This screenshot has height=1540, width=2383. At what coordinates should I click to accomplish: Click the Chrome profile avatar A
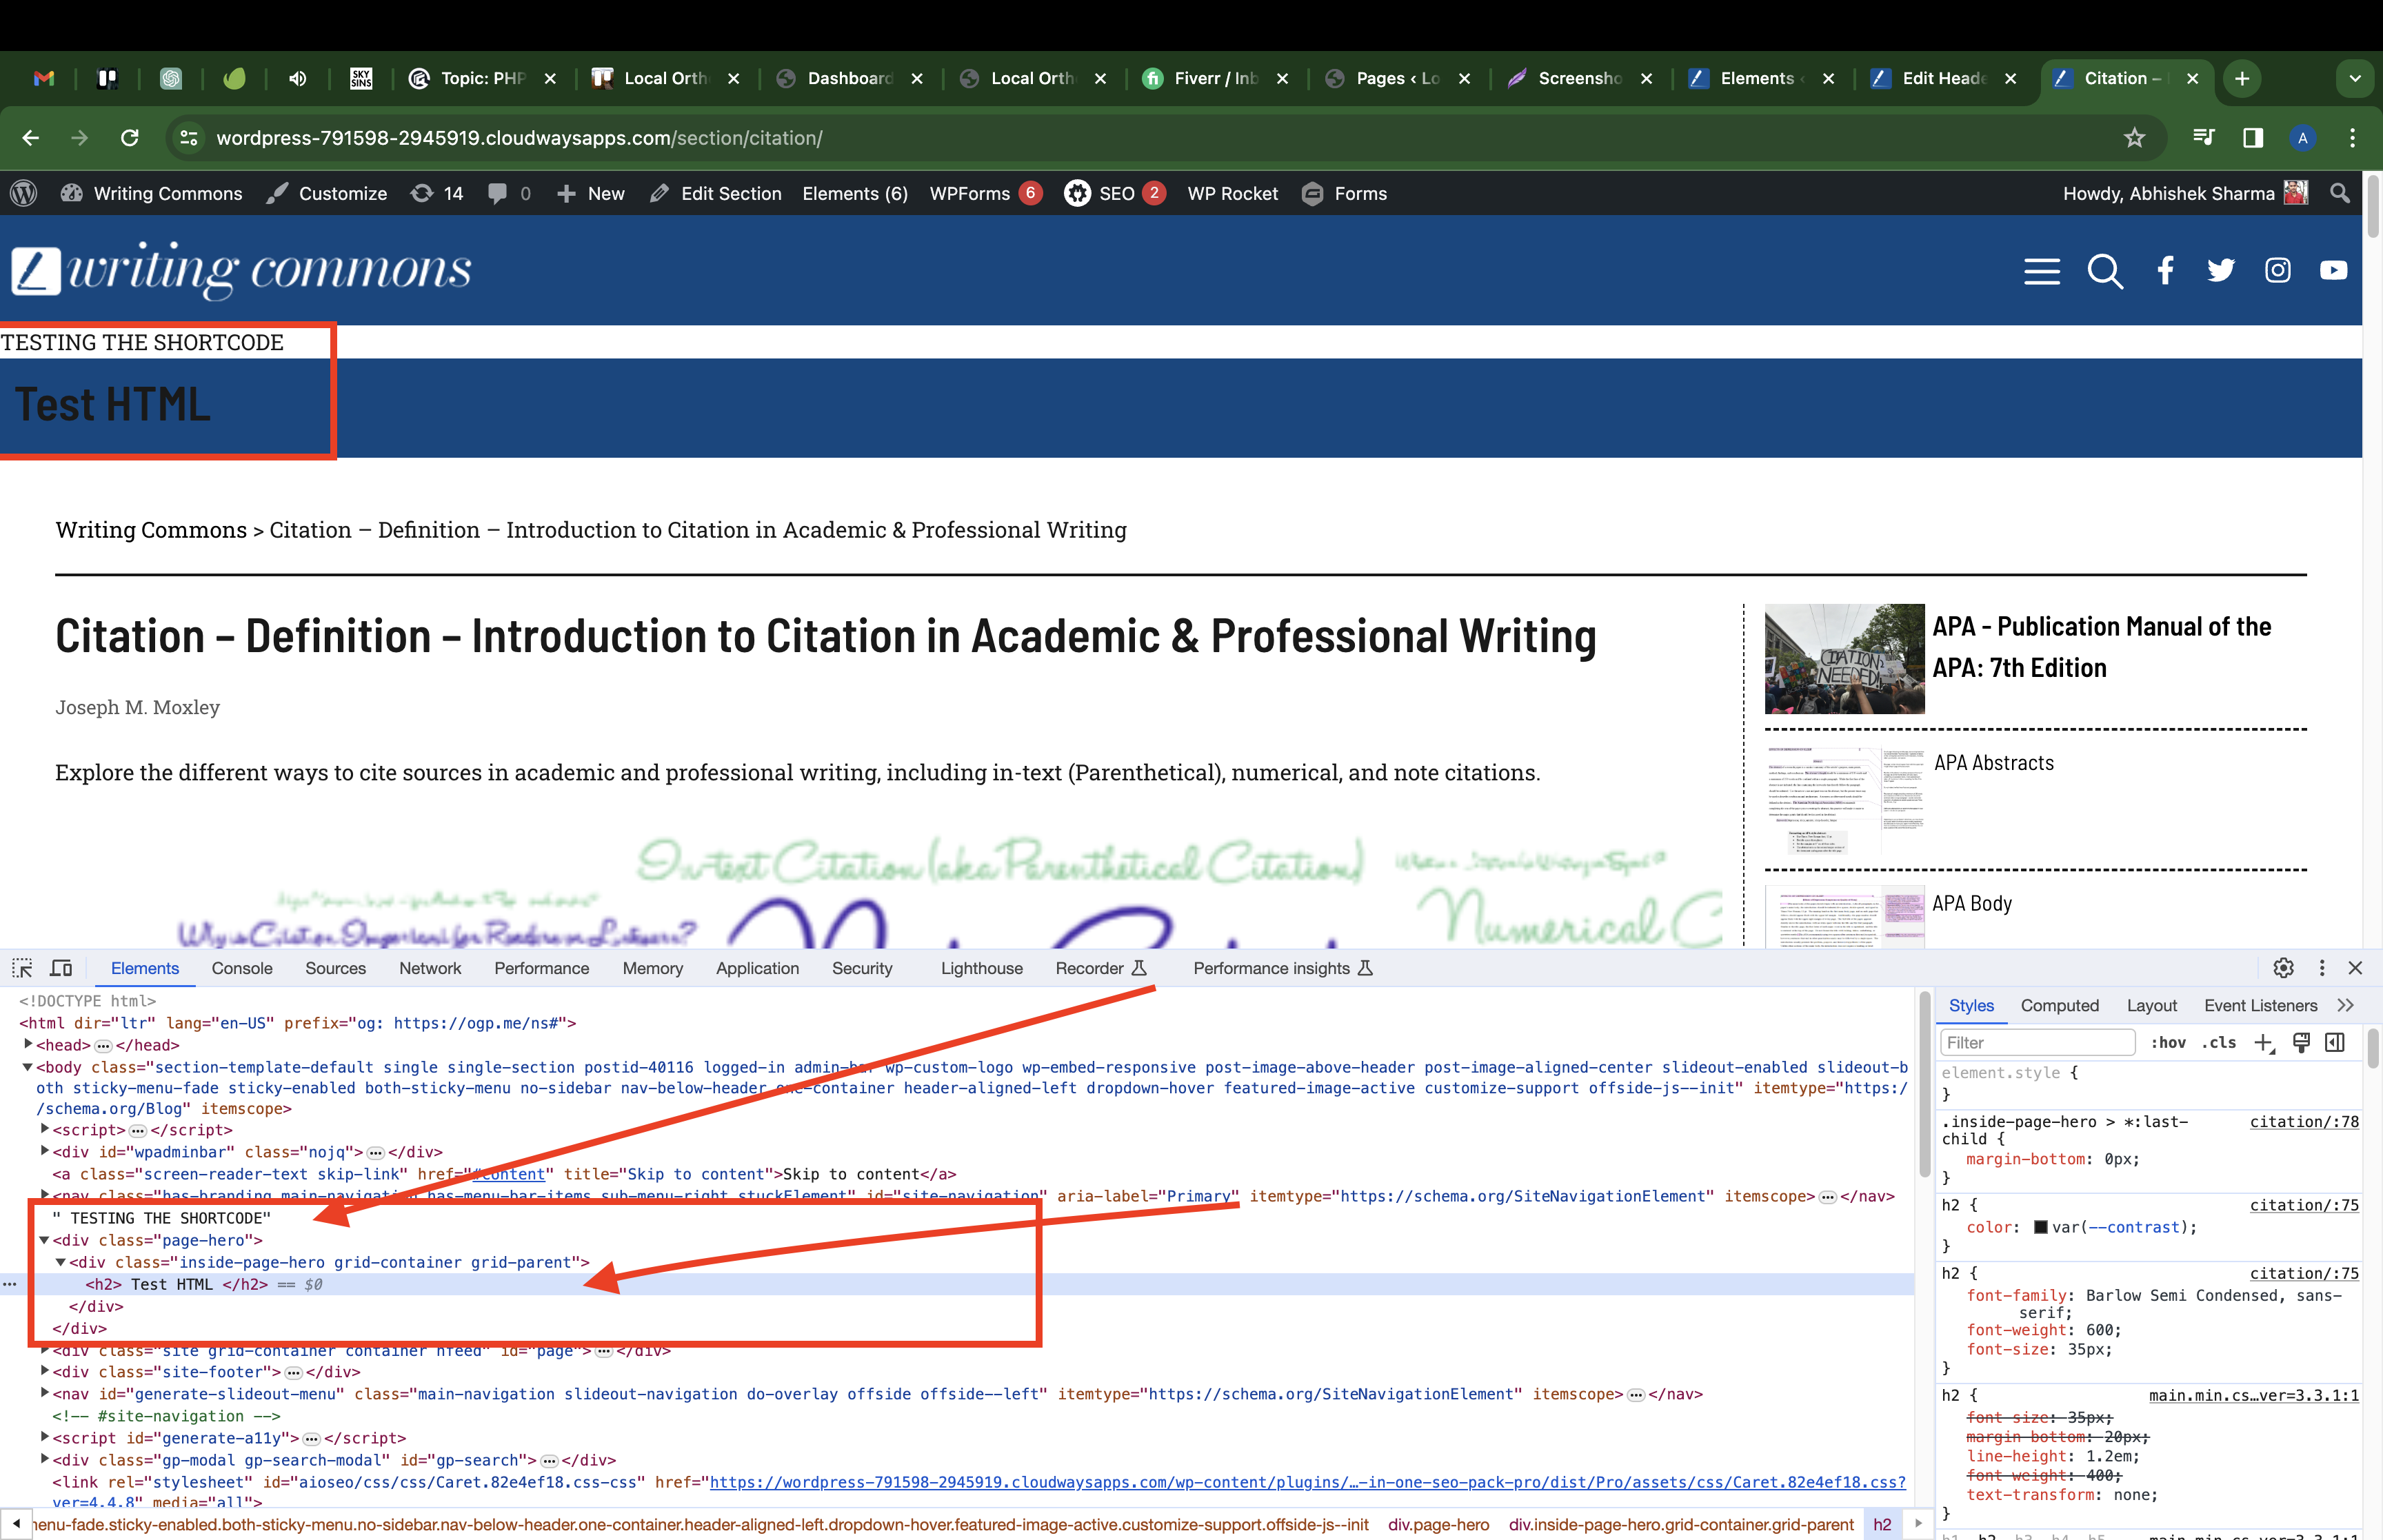2303,138
